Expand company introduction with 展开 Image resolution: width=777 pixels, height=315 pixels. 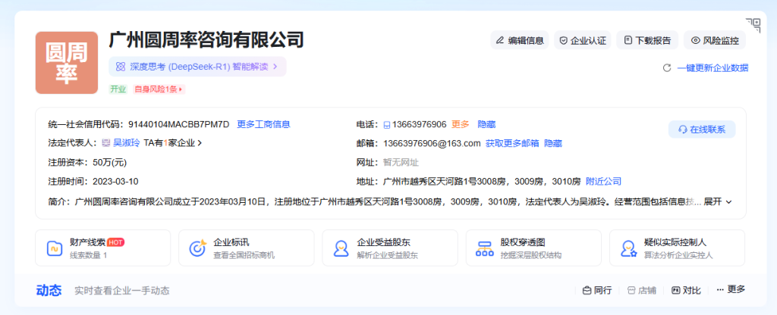click(718, 201)
